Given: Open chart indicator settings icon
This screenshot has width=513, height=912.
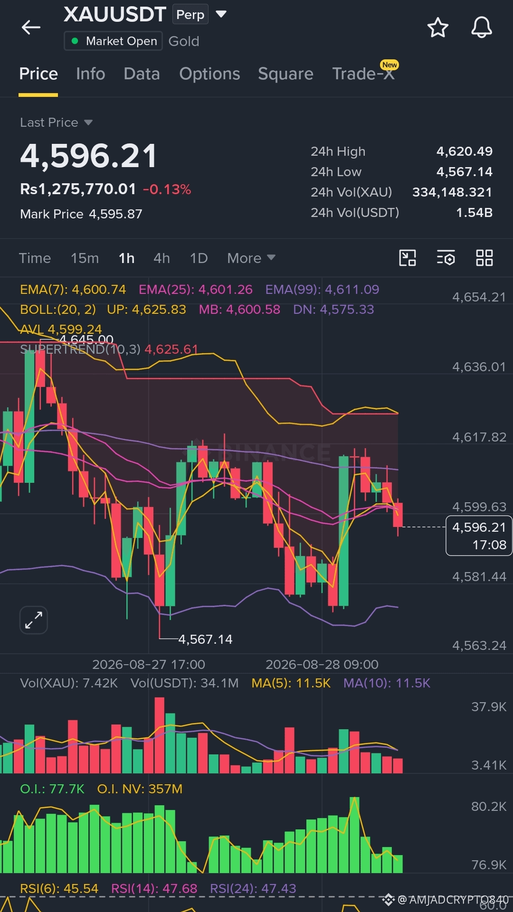Looking at the screenshot, I should (446, 258).
